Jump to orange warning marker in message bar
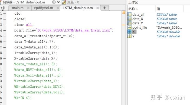 point(123,25)
